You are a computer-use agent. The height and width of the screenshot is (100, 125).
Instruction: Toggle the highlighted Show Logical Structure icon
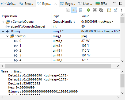[74, 10]
